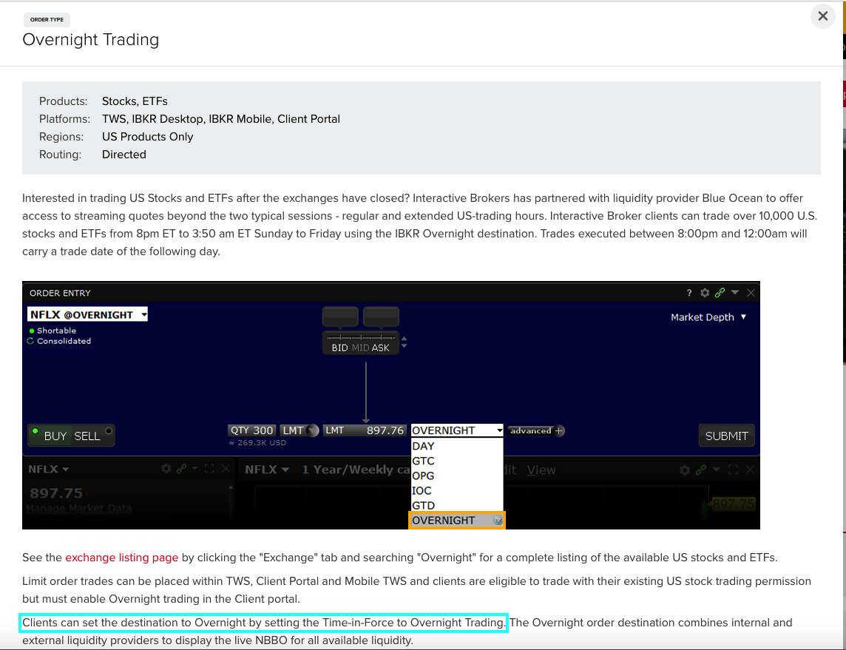
Task: Open the chart View menu
Action: coord(541,470)
